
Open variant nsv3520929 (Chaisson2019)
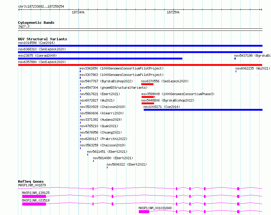click(x=103, y=107)
